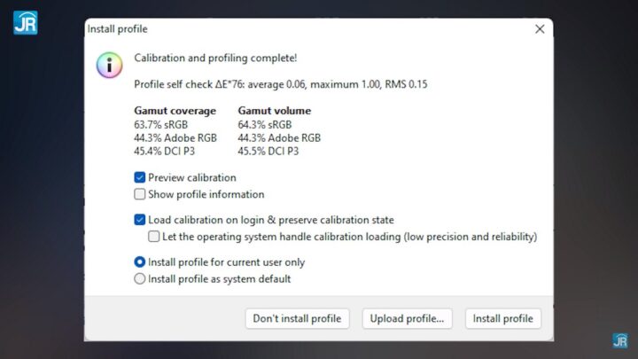This screenshot has width=638, height=359.
Task: Click the JR watermark at bottom-right
Action: point(619,341)
